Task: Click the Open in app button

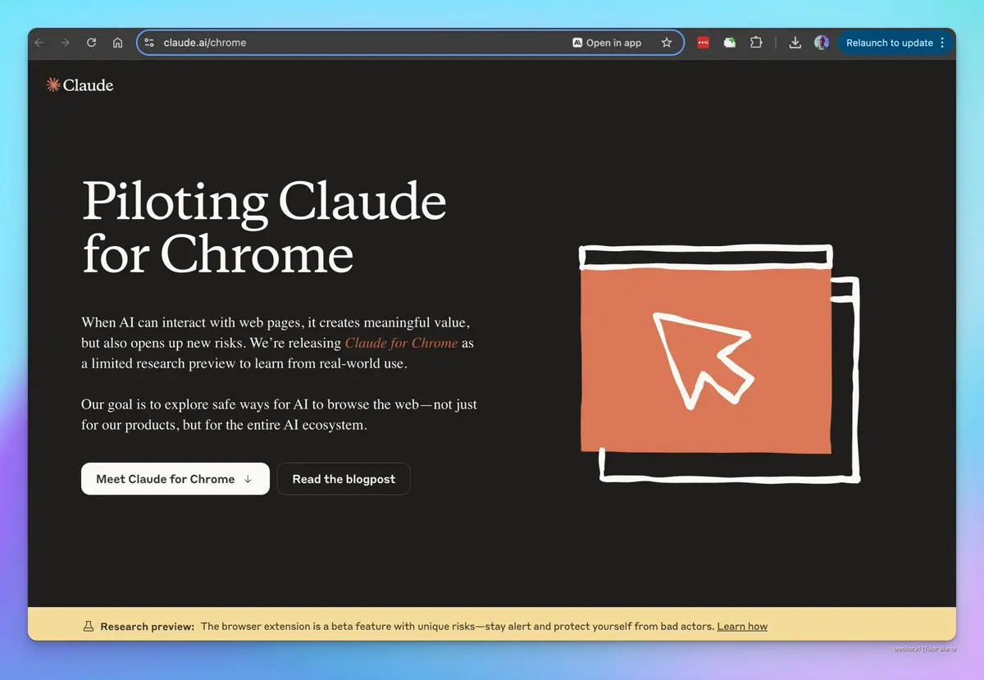Action: click(607, 43)
